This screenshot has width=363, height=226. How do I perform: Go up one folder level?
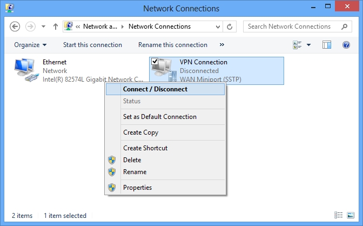coord(55,26)
